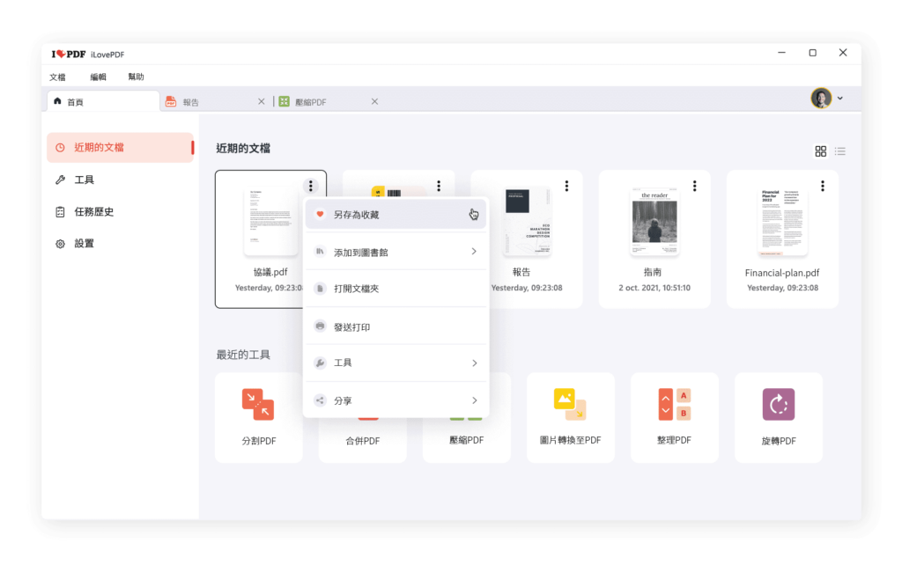Open the 指南 document thumbnail
This screenshot has width=902, height=565.
tap(654, 222)
